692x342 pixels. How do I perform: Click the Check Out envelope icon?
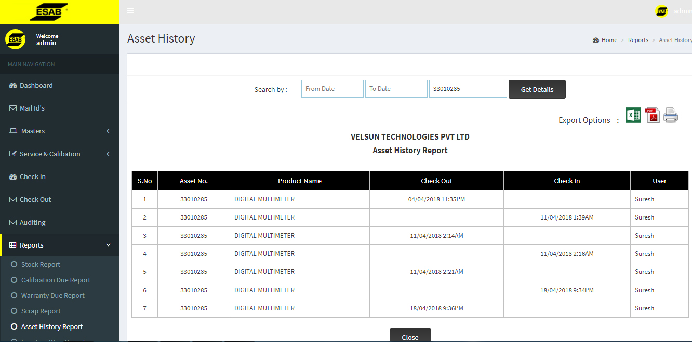click(x=13, y=200)
